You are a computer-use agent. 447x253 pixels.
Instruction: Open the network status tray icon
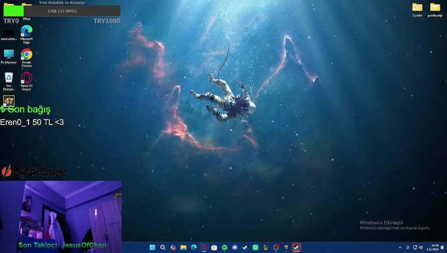pos(415,247)
